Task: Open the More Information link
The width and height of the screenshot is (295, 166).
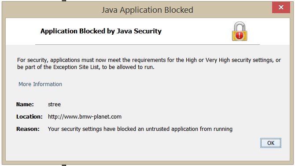Action: click(x=40, y=84)
